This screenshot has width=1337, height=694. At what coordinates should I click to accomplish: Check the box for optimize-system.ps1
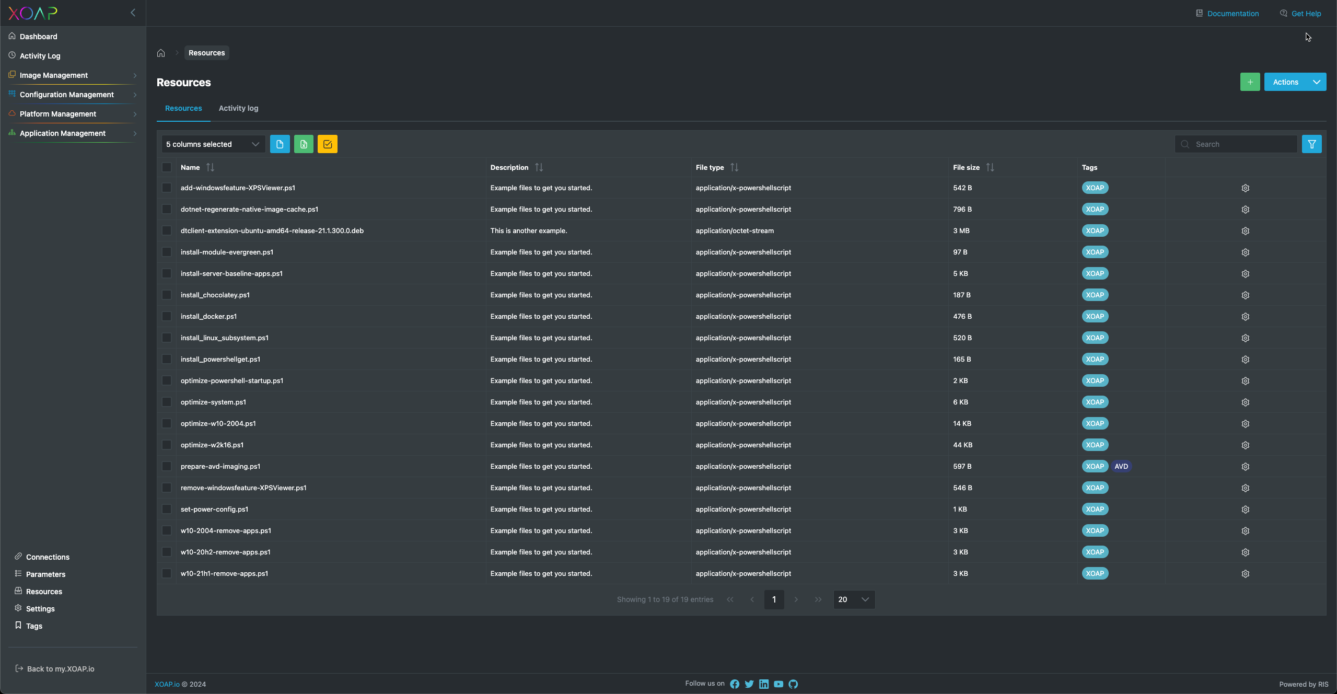(167, 402)
